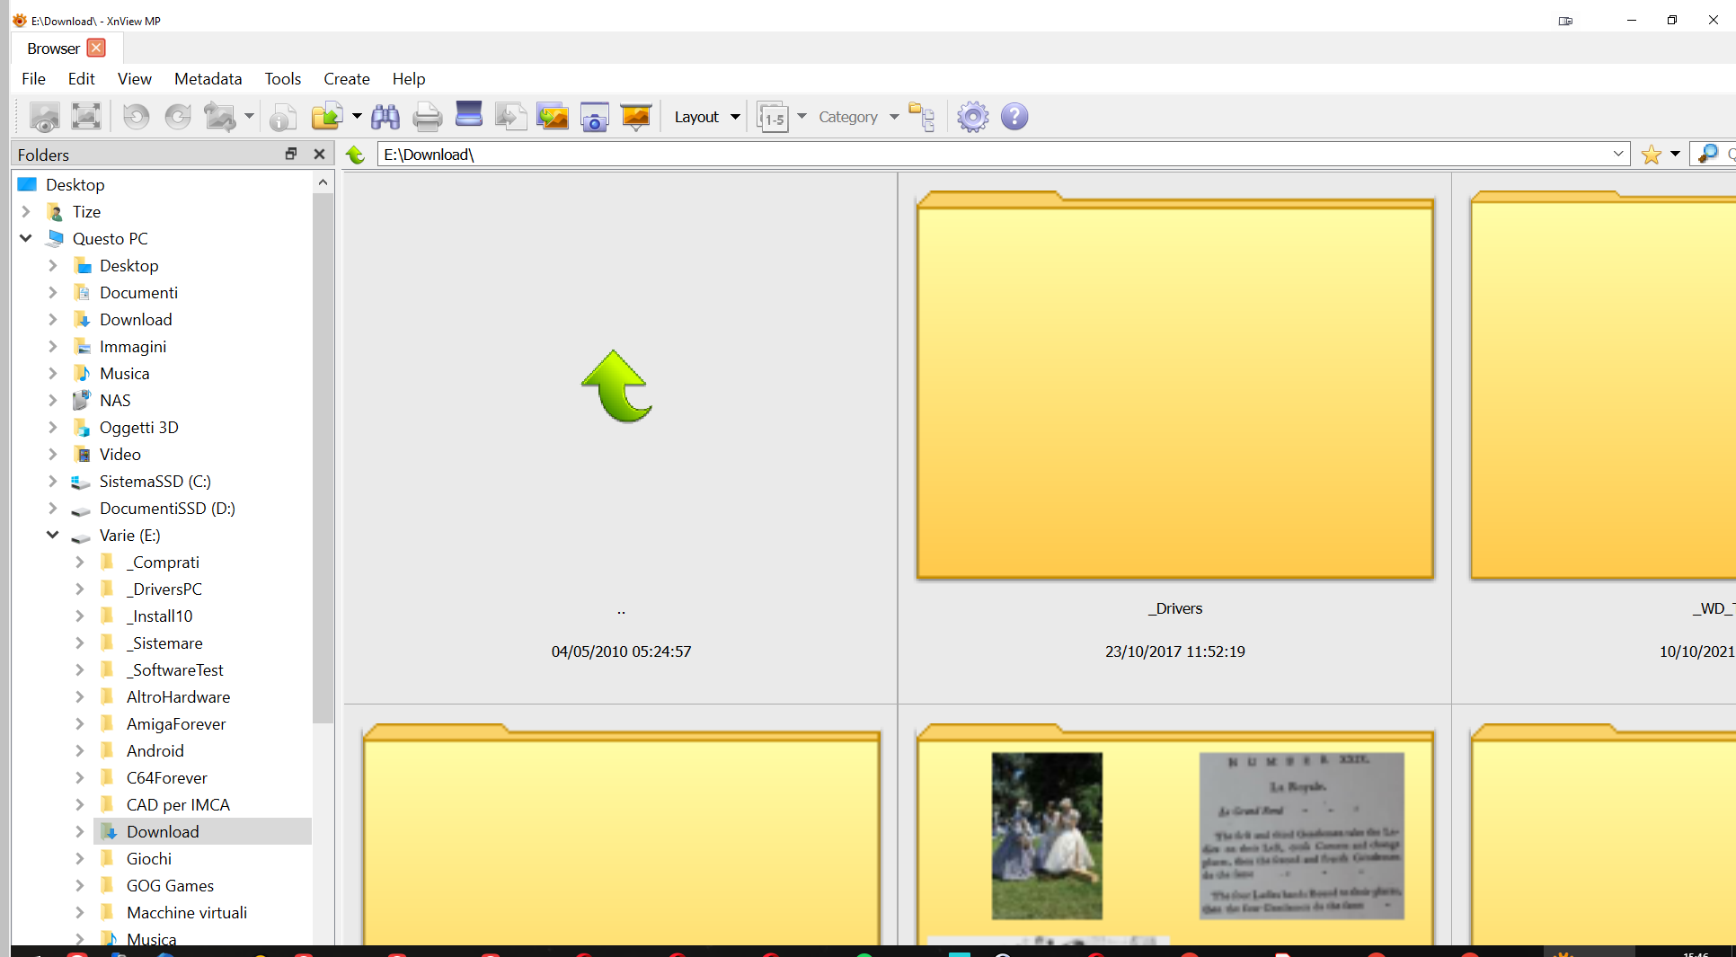Close the Browser tab

click(x=97, y=49)
